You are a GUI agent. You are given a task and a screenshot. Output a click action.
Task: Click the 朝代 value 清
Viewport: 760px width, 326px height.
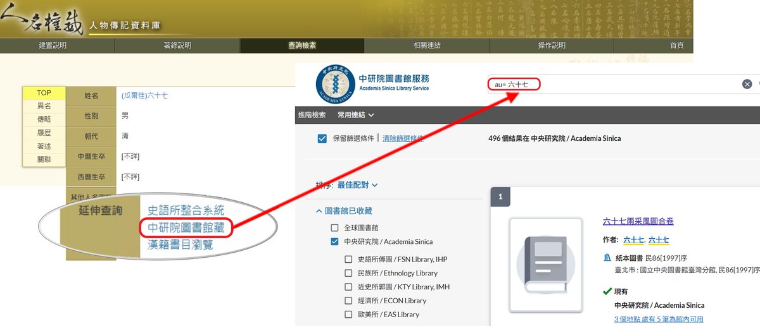(x=125, y=136)
